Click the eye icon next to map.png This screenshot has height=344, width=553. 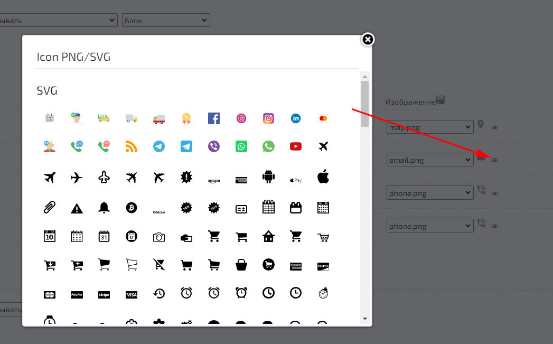[x=495, y=127]
